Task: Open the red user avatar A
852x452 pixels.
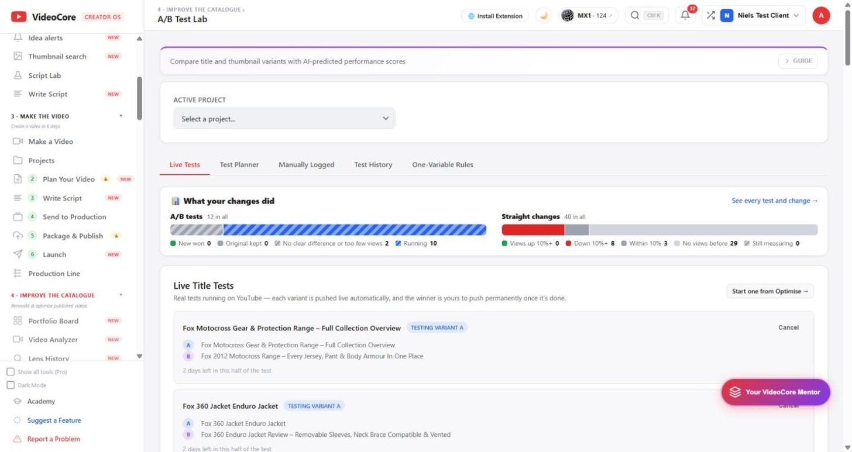Action: pos(821,16)
